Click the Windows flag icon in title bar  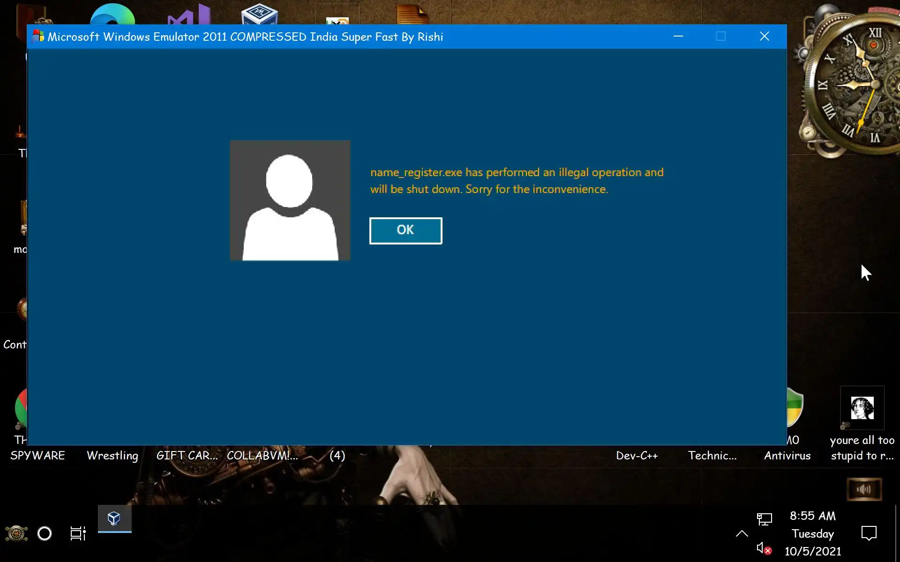(38, 37)
